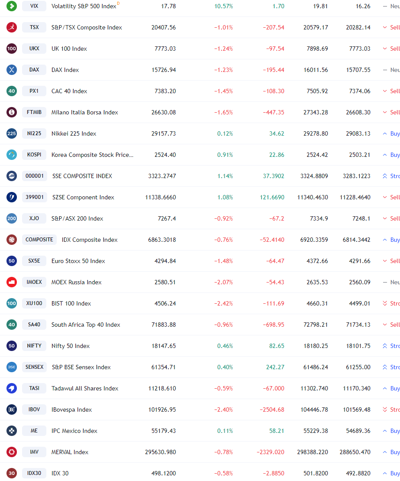Image resolution: width=400 pixels, height=481 pixels.
Task: Click the South Africa Top 40 logo
Action: tap(12, 325)
